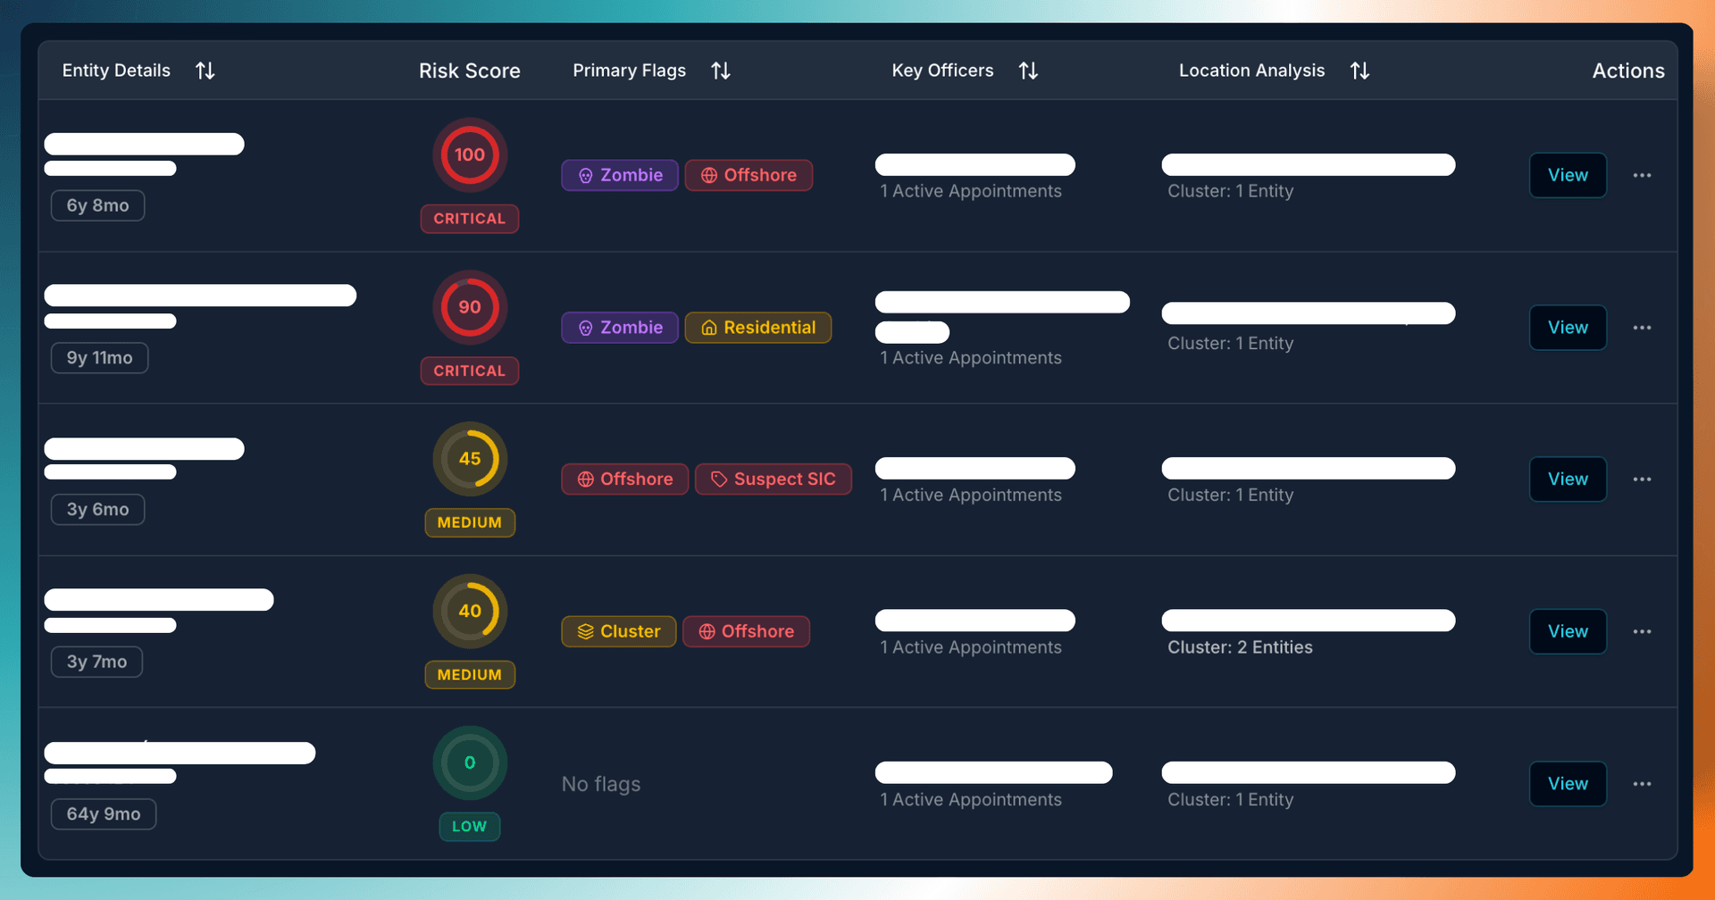Open the actions menu on the Cluster: 2 Entities row

(1644, 631)
